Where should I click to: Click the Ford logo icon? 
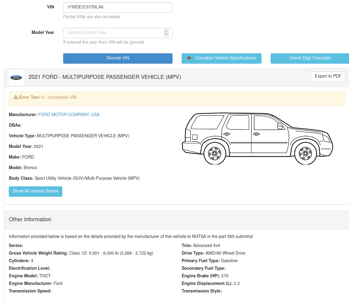point(16,78)
